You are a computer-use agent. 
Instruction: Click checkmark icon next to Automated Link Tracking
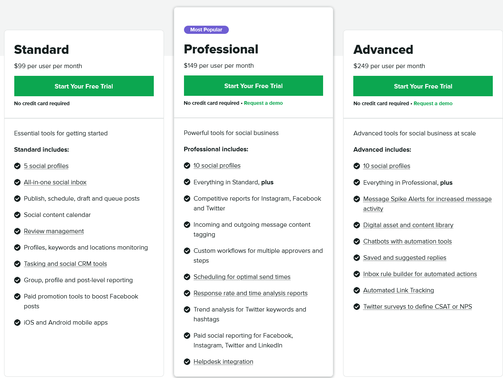357,290
